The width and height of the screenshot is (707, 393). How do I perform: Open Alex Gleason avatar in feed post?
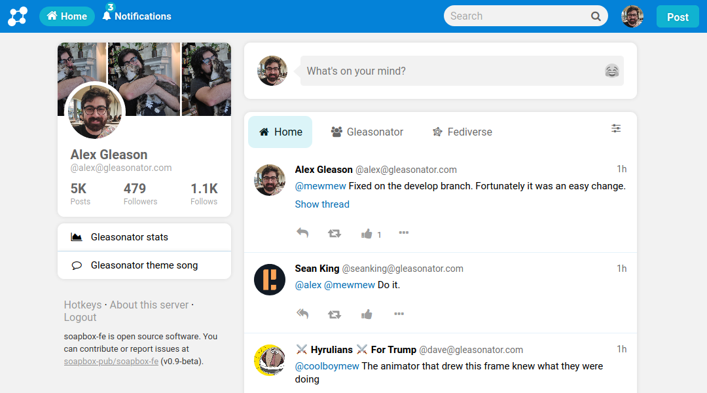pos(270,180)
